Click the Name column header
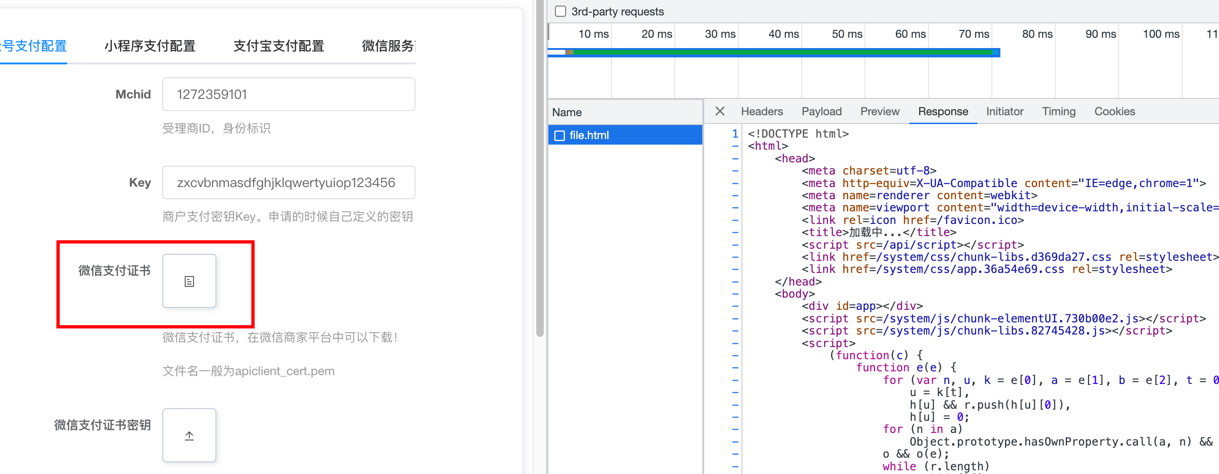 (624, 112)
